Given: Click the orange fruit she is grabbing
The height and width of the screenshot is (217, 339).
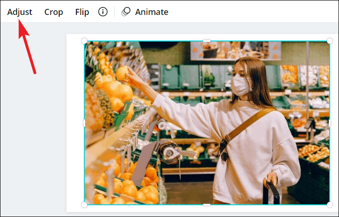Looking at the screenshot, I should (x=122, y=73).
